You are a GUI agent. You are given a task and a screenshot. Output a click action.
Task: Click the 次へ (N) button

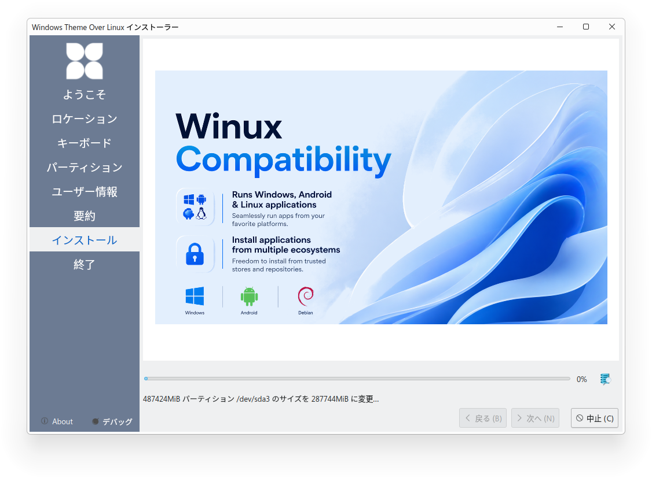(535, 418)
